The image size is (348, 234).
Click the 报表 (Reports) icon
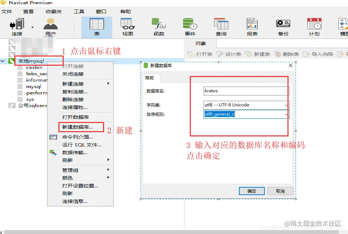coord(252,26)
